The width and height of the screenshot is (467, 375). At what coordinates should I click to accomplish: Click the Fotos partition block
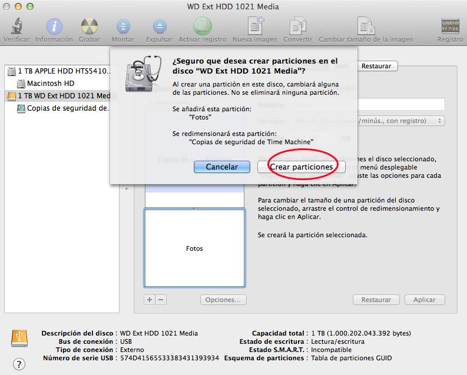coord(194,248)
